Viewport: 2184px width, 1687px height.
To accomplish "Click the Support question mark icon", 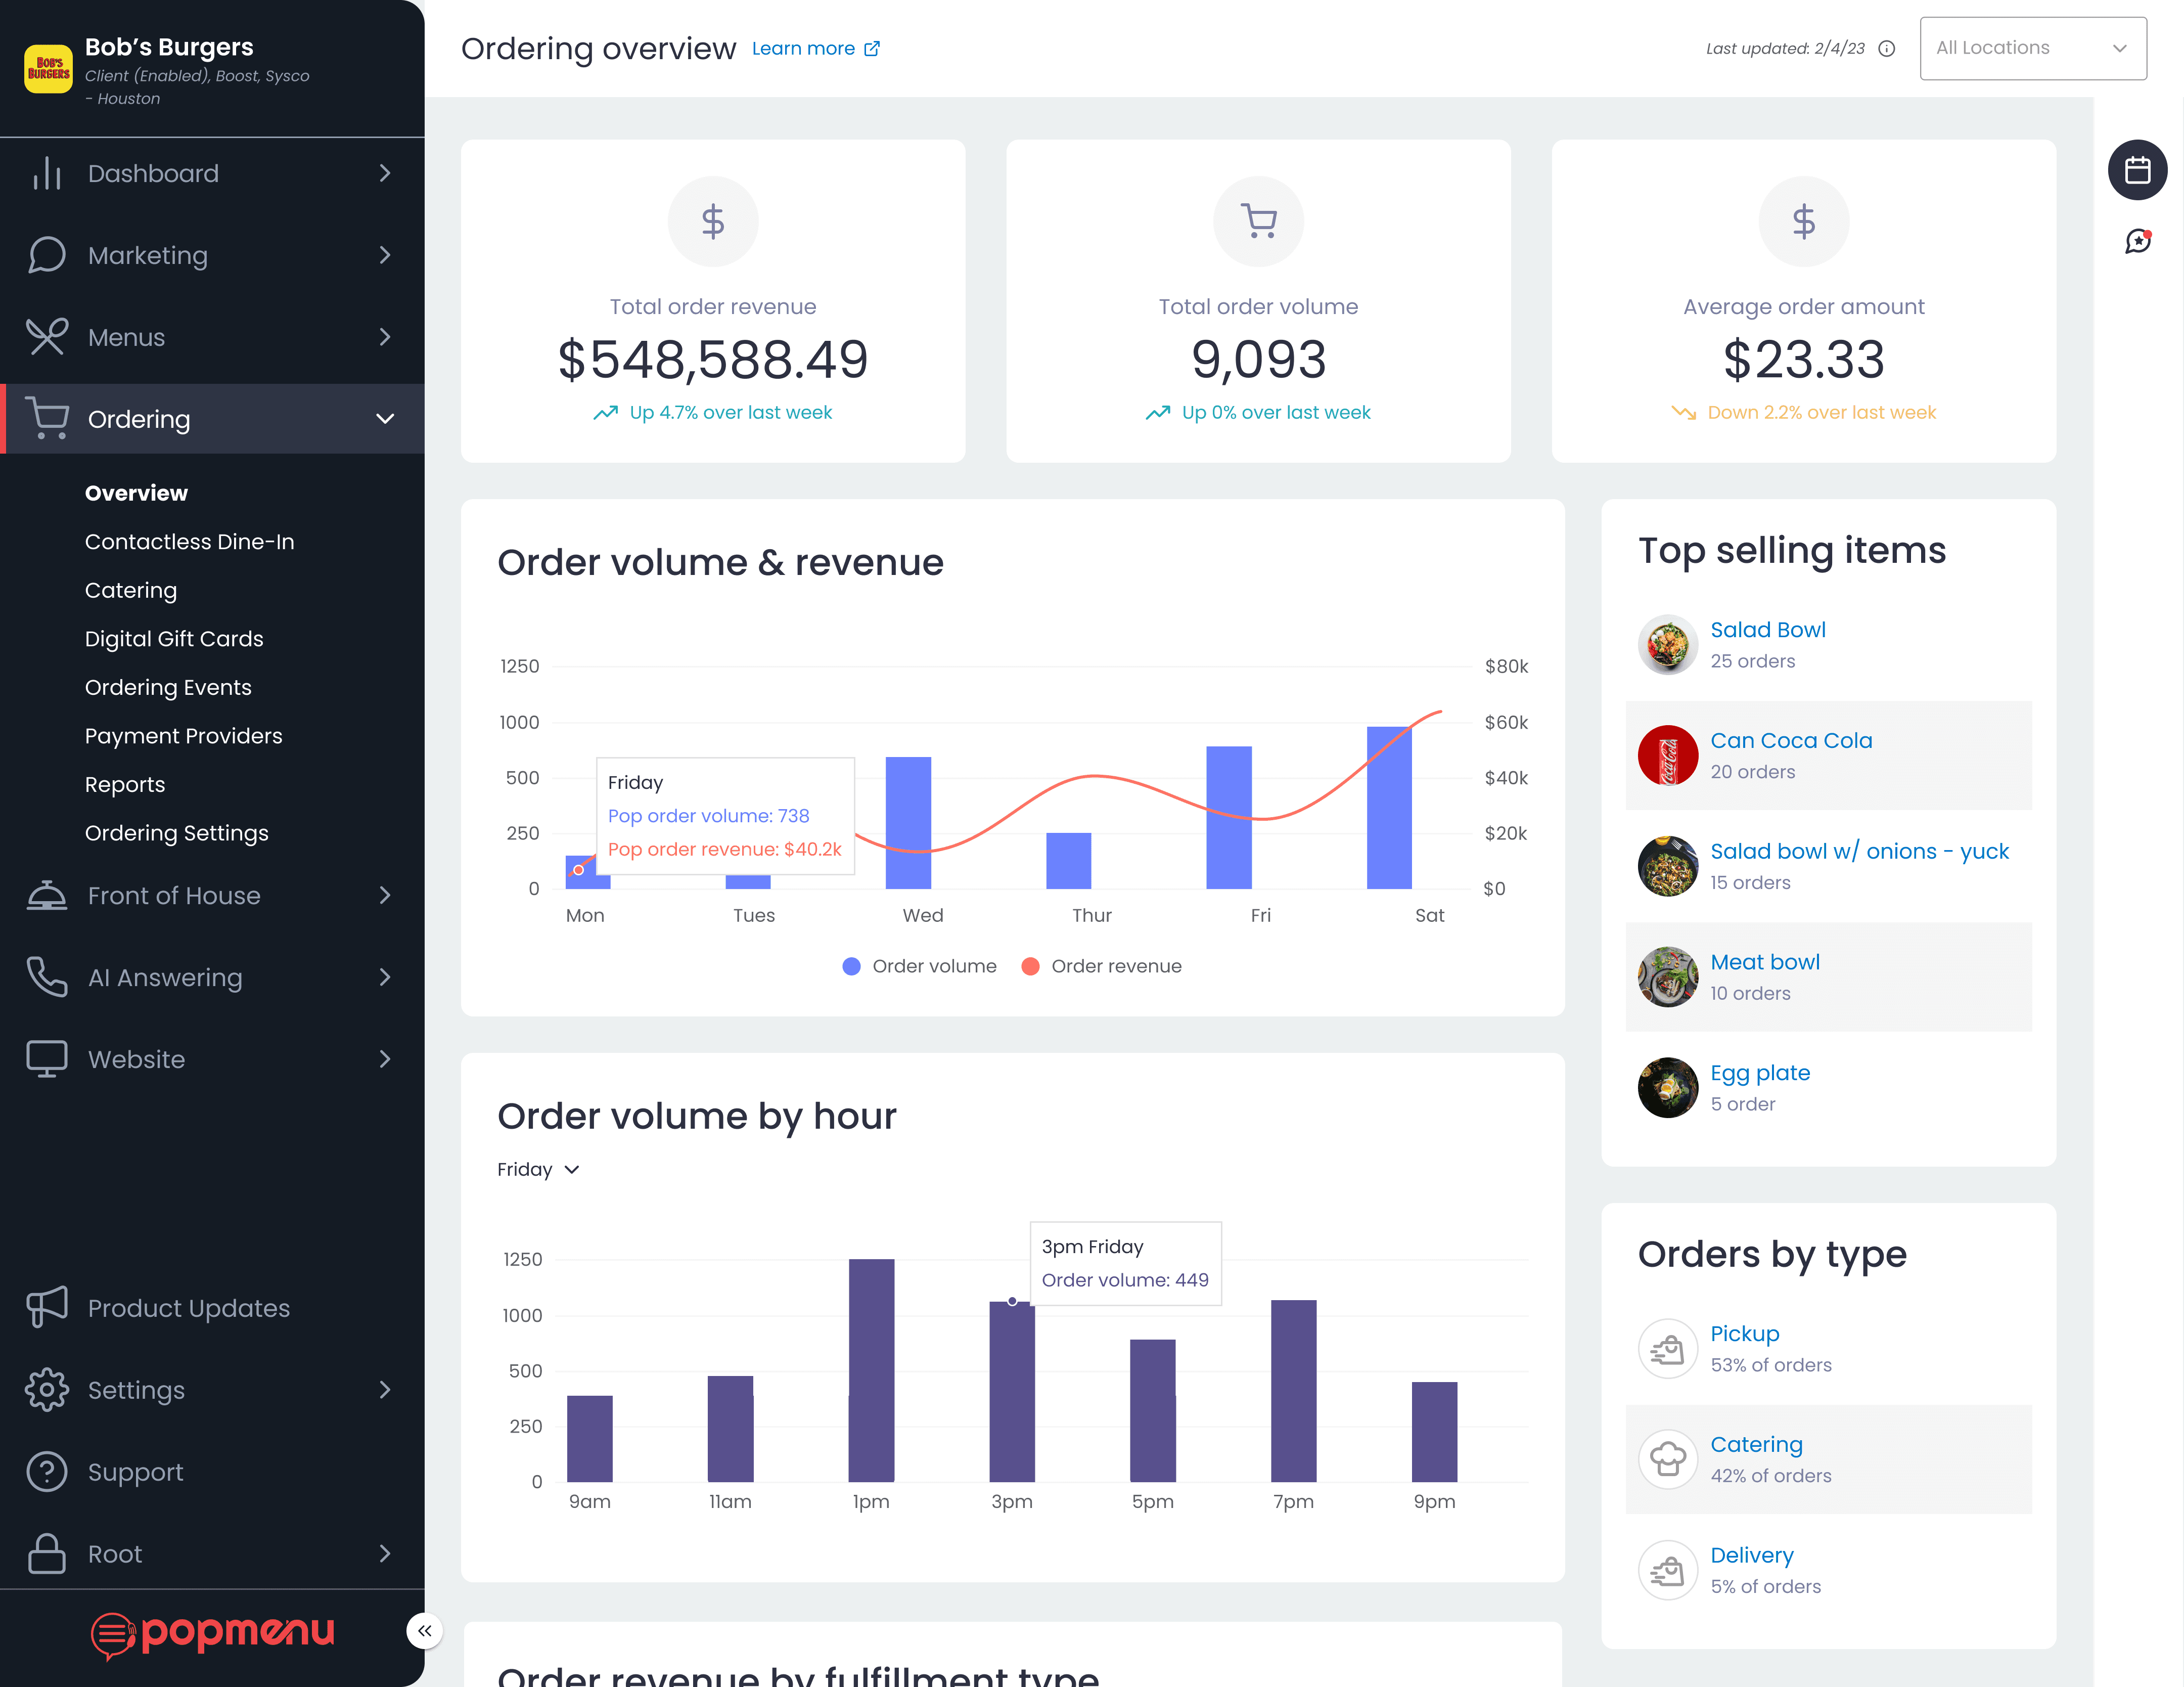I will coord(47,1471).
